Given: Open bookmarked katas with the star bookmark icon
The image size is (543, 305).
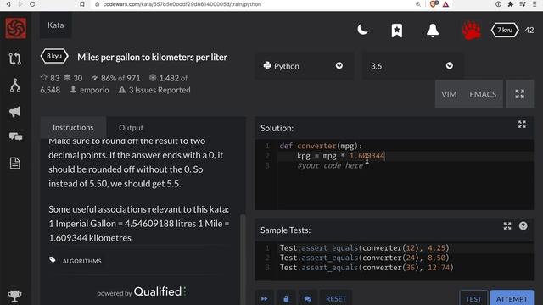Looking at the screenshot, I should pos(397,30).
